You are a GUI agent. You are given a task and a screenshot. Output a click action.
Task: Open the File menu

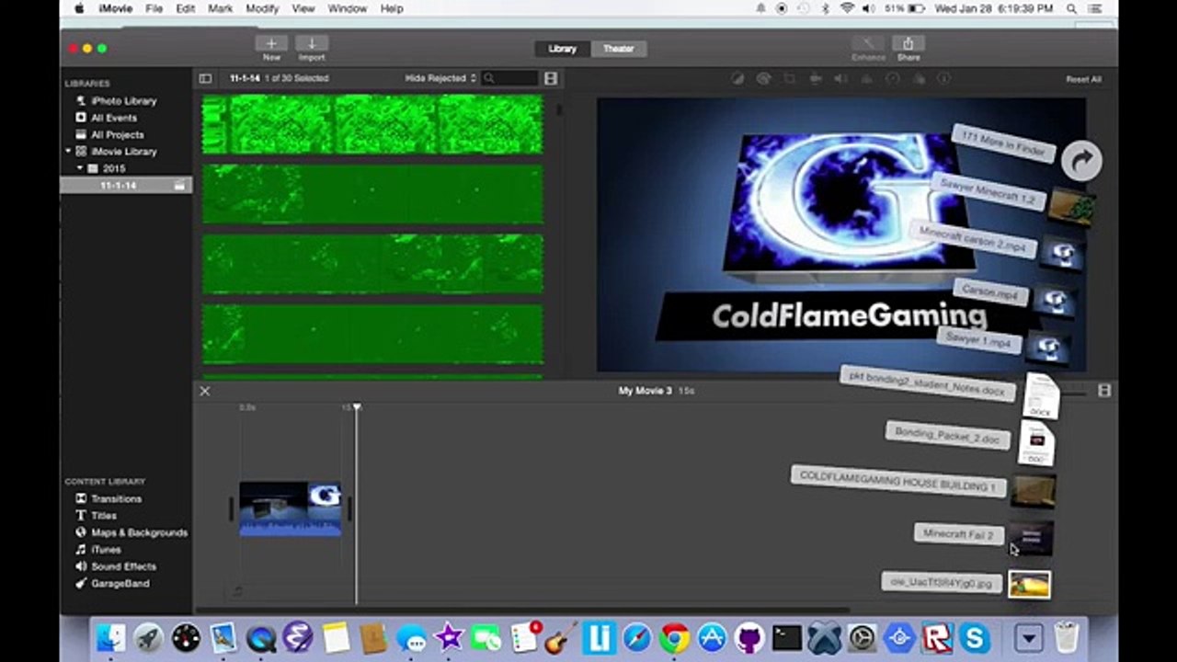pyautogui.click(x=154, y=8)
